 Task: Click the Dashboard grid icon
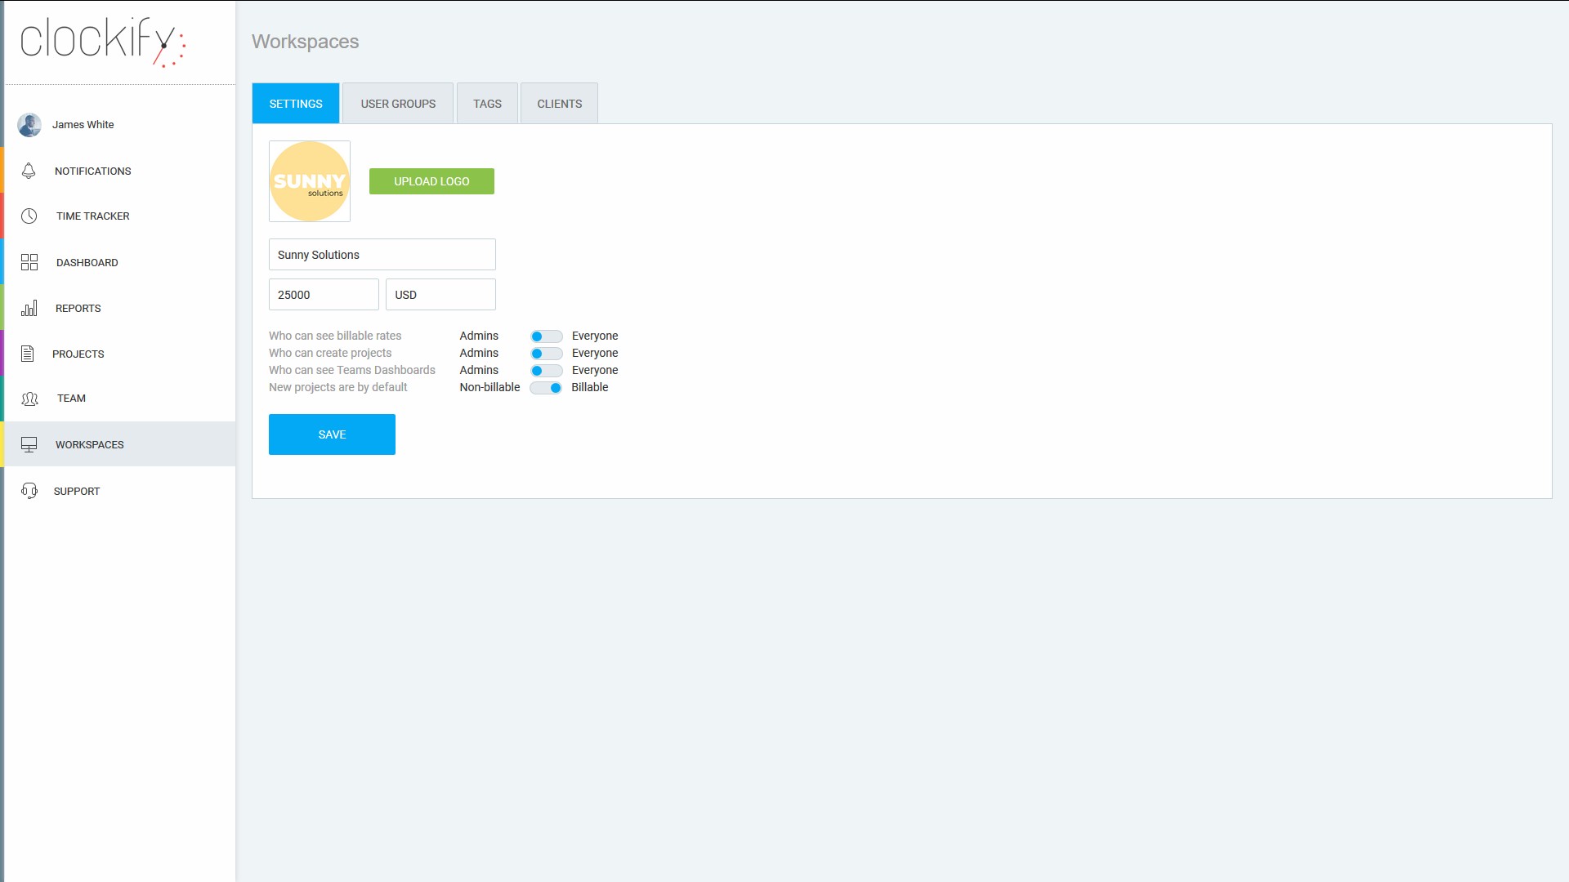(29, 262)
